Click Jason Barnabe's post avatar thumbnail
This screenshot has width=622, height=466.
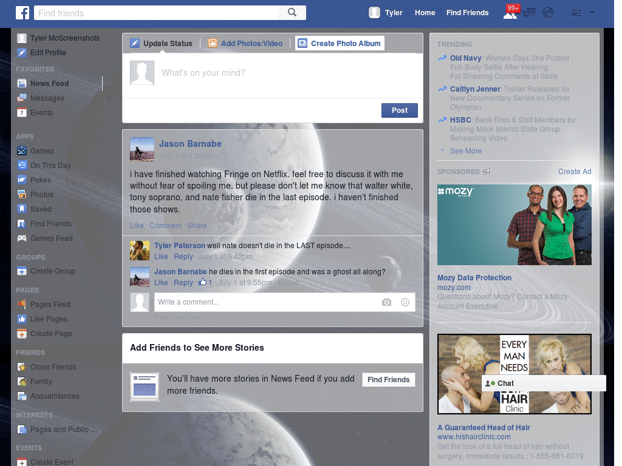pyautogui.click(x=142, y=149)
